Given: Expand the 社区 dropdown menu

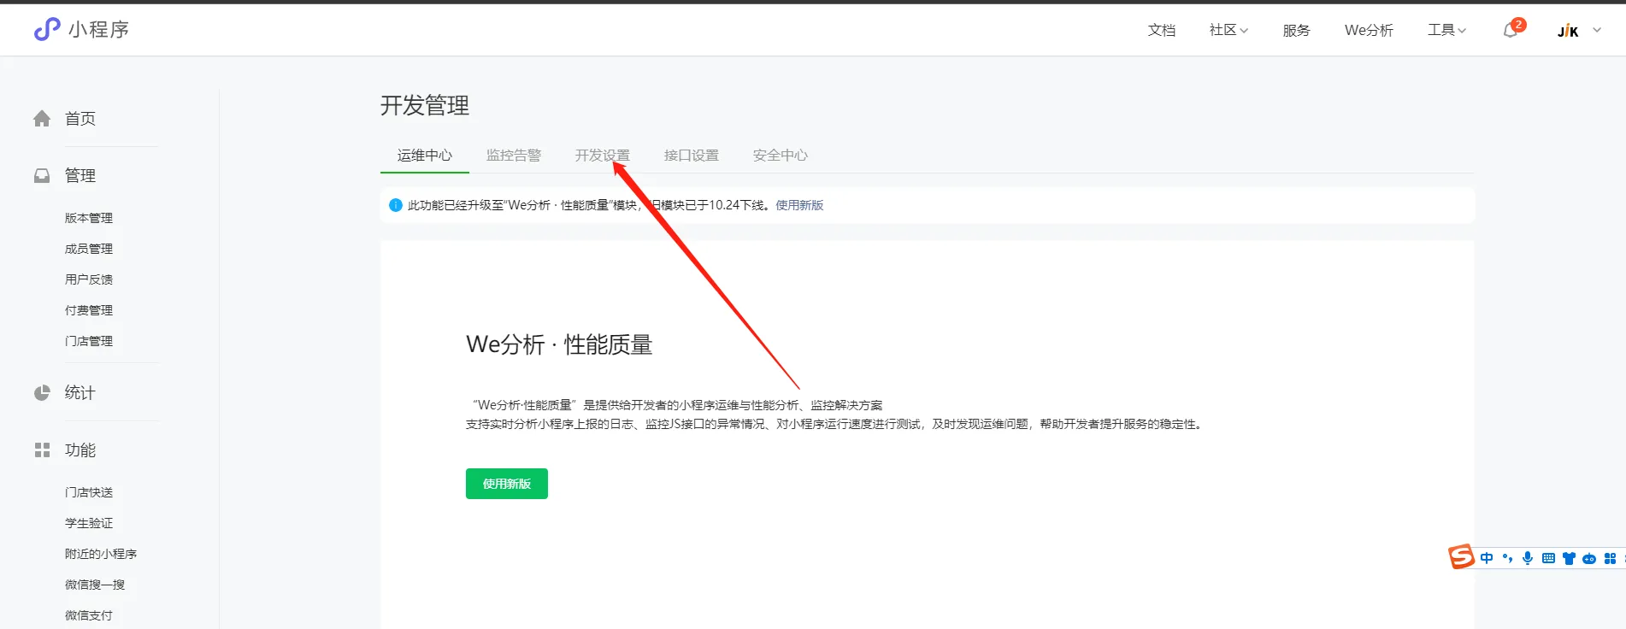Looking at the screenshot, I should (x=1228, y=30).
